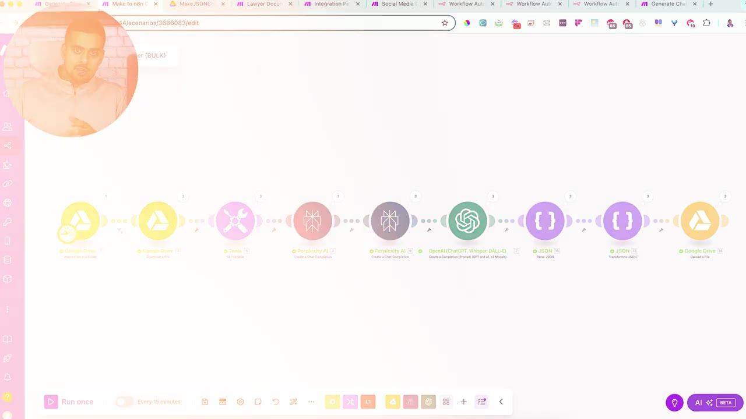Switch to the Lawyer Docum browser tab
This screenshot has height=419, width=746.
point(263,4)
